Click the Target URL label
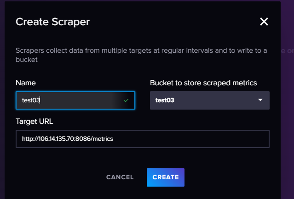 click(35, 122)
